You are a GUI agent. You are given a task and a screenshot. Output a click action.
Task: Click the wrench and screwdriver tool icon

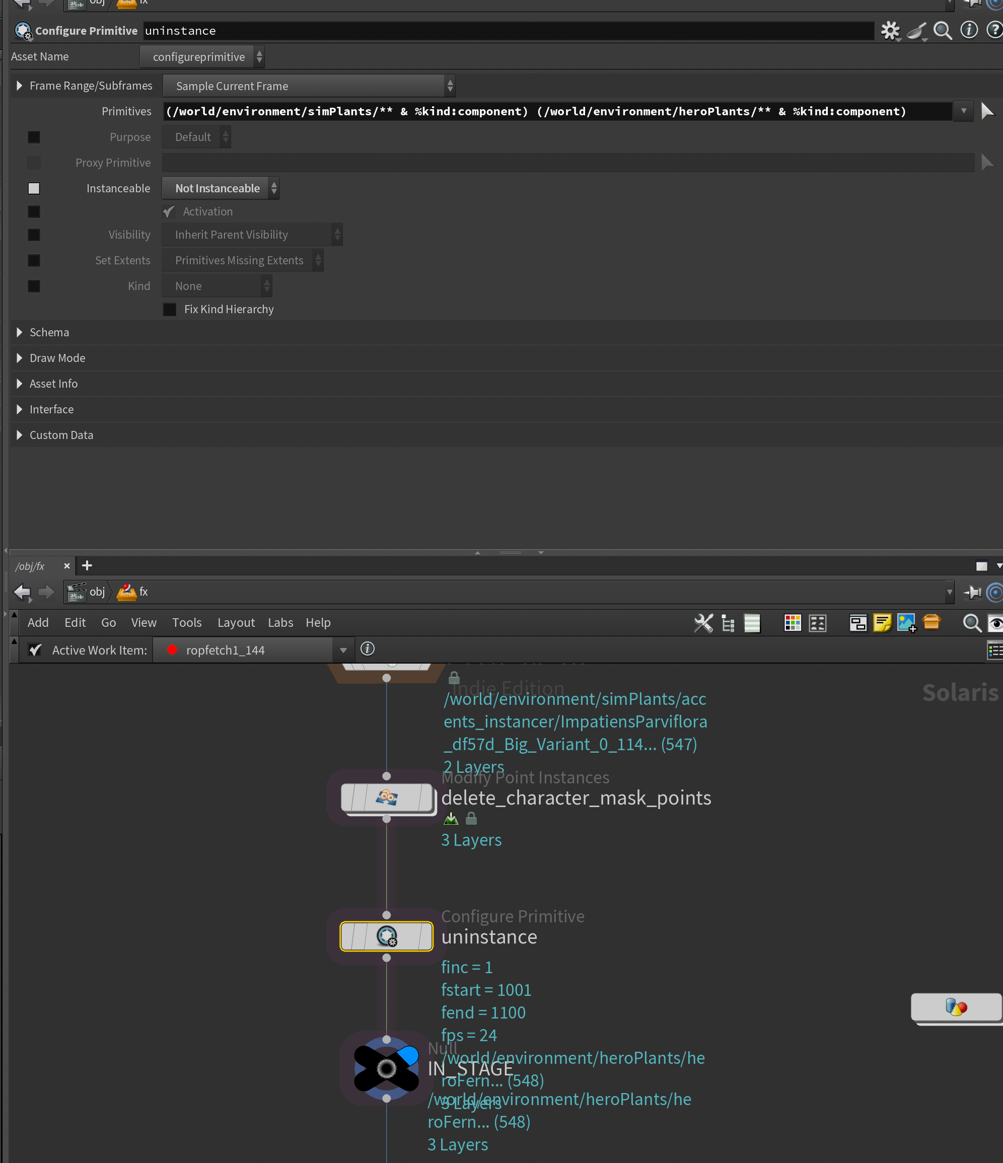703,622
